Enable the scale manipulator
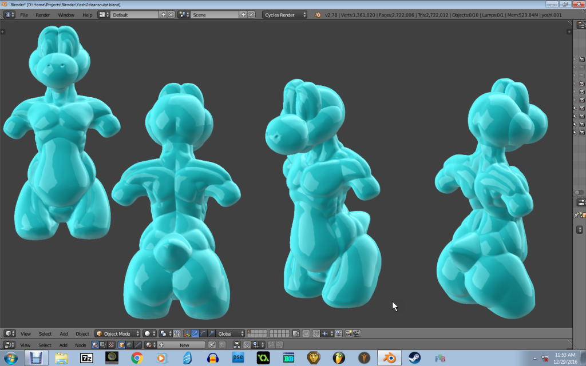Viewport: 586px width, 366px height. pos(211,333)
